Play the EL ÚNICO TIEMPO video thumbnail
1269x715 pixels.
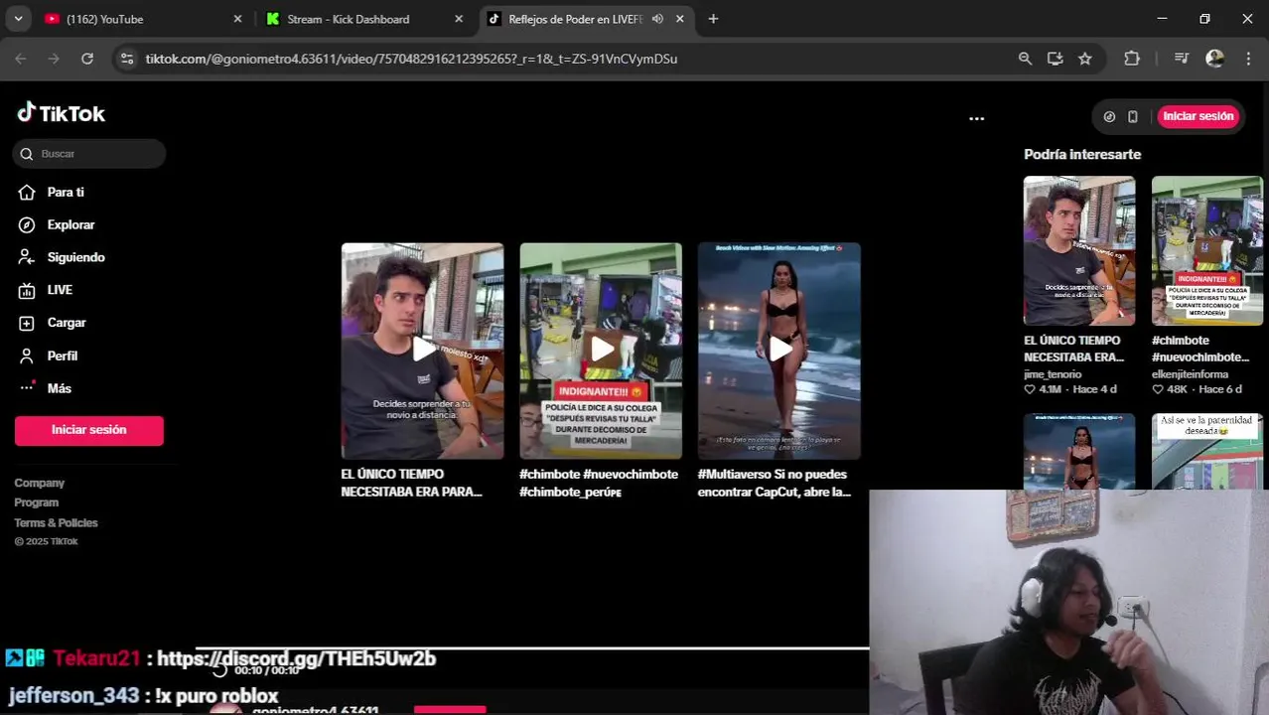[422, 351]
